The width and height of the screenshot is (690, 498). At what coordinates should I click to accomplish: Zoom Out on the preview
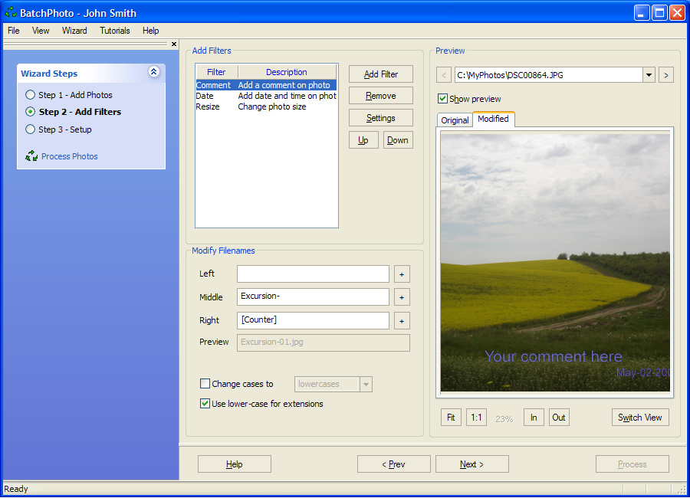559,418
